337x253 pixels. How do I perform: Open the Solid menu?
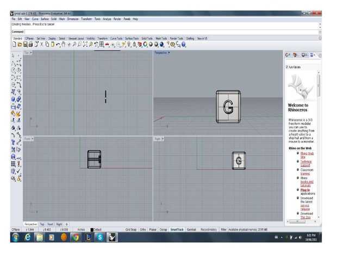[54, 19]
